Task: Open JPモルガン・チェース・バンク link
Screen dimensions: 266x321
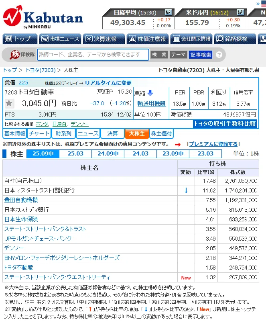Action: [x=38, y=239]
